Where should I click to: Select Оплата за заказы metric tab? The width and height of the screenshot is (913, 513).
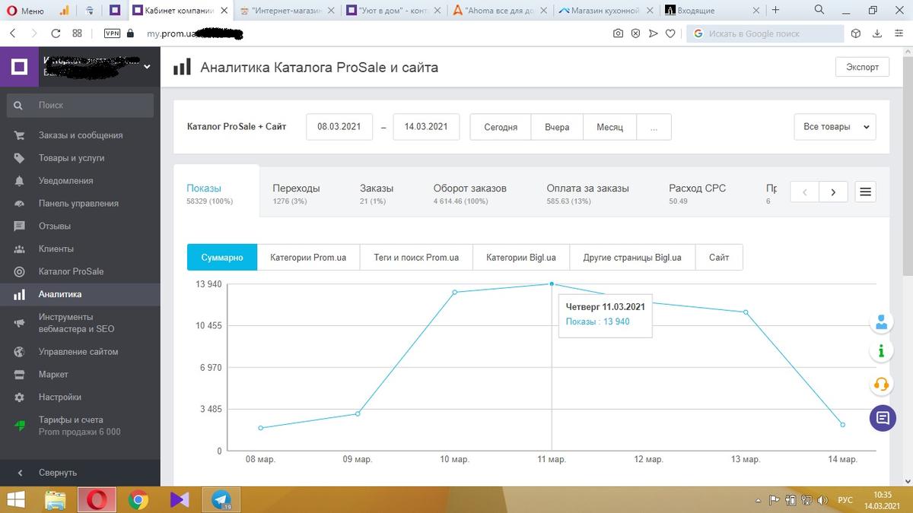(587, 193)
